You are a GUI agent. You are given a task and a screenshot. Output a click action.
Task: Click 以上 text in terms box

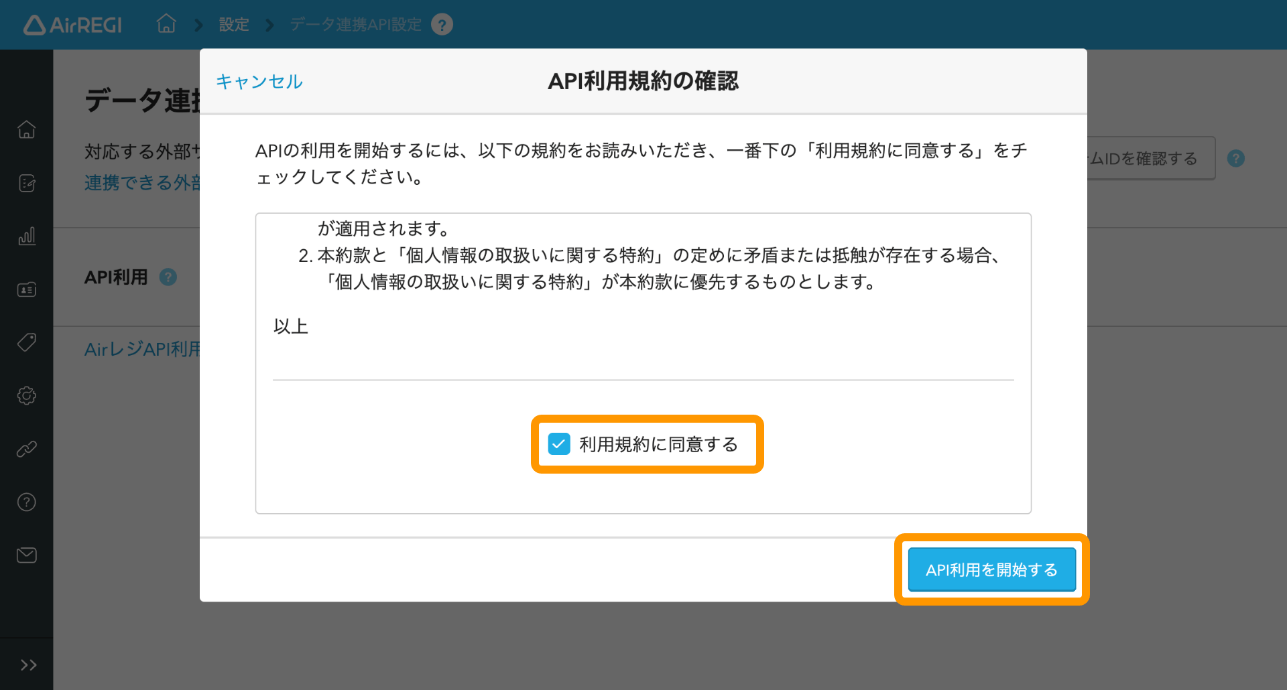291,327
